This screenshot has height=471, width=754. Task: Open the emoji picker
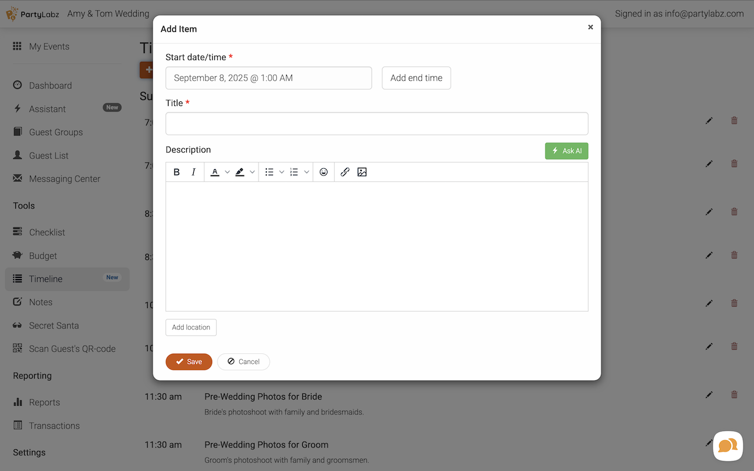[323, 172]
